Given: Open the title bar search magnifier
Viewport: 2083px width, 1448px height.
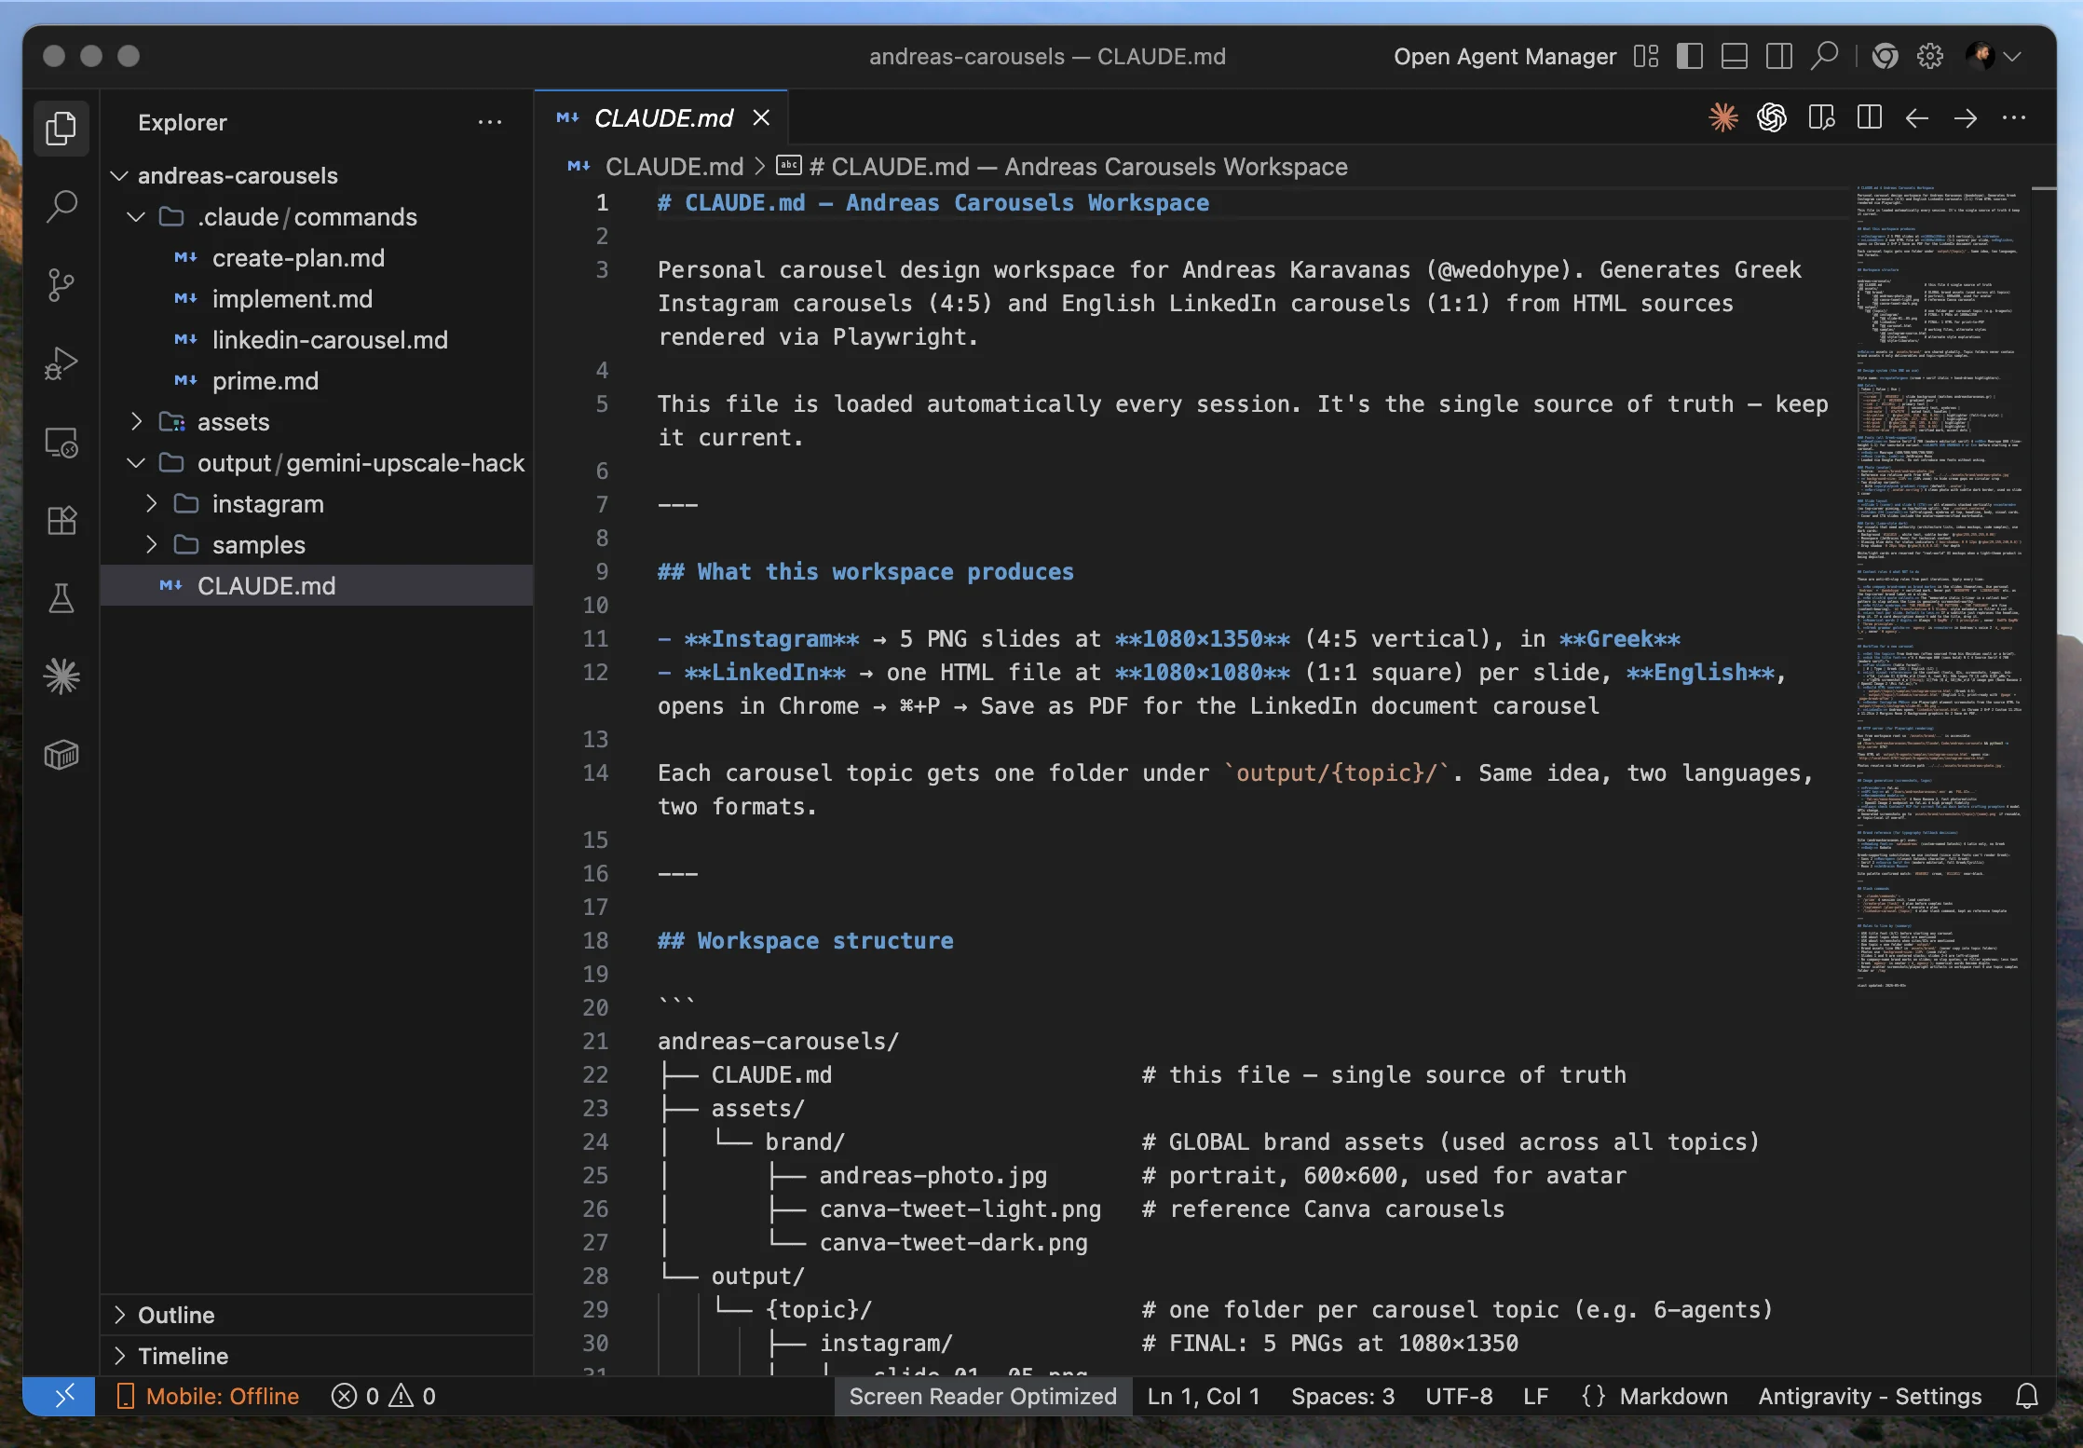Looking at the screenshot, I should [1825, 56].
